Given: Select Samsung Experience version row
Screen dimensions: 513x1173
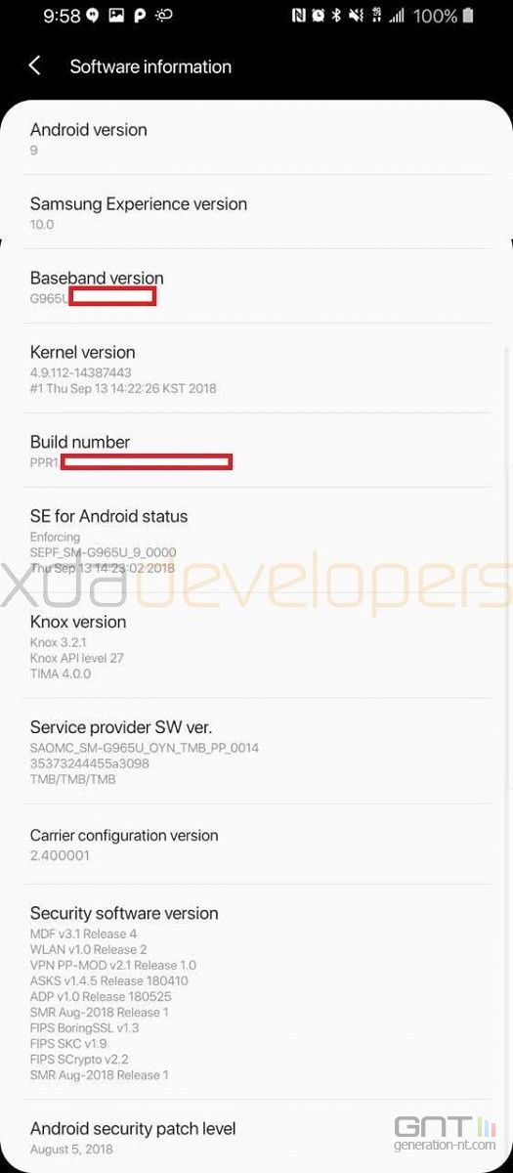Looking at the screenshot, I should (x=256, y=213).
